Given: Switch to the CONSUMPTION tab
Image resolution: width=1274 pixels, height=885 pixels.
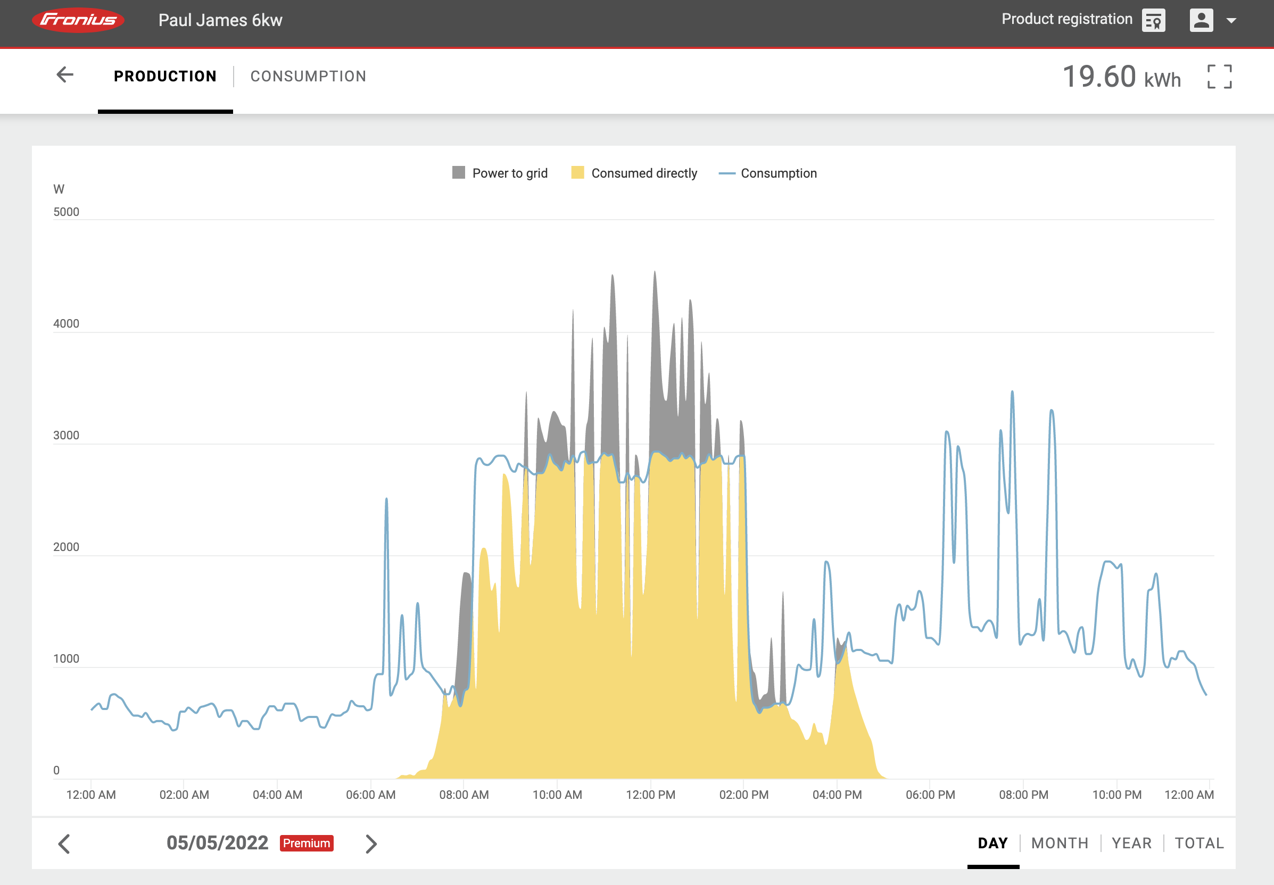Looking at the screenshot, I should 308,77.
